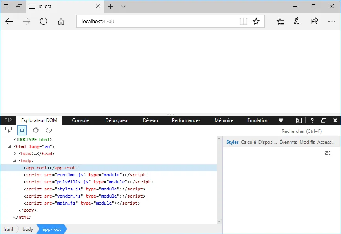The image size is (341, 234).
Task: Select the closing /body tag
Action: (x=27, y=210)
